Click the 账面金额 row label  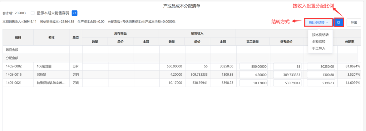12,50
